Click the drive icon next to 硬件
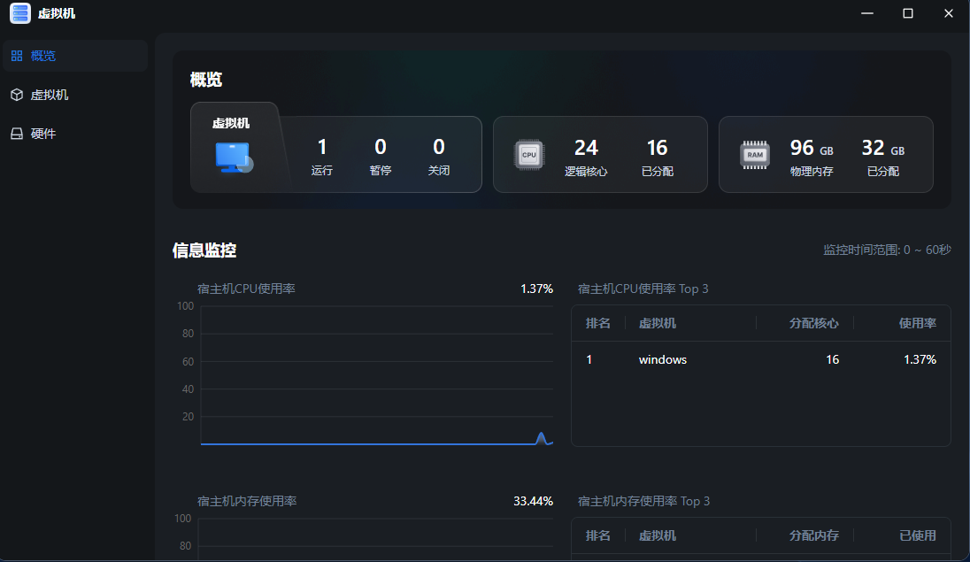The image size is (970, 562). (15, 133)
